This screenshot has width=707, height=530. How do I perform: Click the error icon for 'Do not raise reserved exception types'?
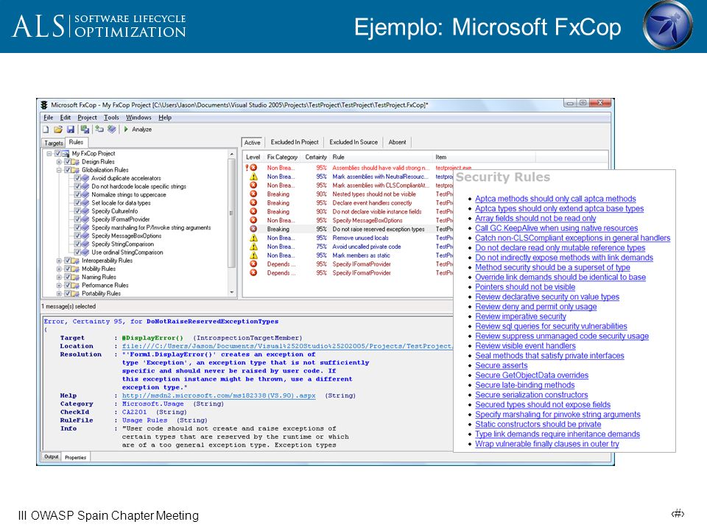254,229
